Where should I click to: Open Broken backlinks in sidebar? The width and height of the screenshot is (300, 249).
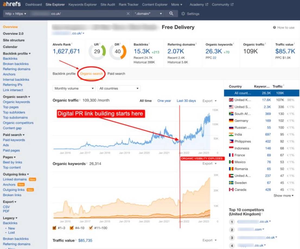pos(16,64)
